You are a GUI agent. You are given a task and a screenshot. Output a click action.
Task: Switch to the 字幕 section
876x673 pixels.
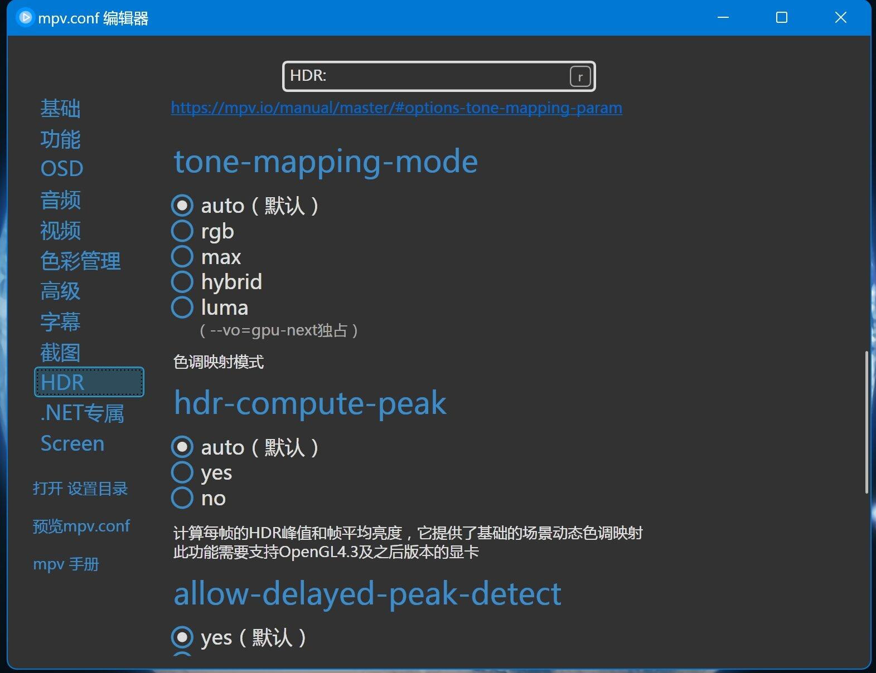point(60,321)
